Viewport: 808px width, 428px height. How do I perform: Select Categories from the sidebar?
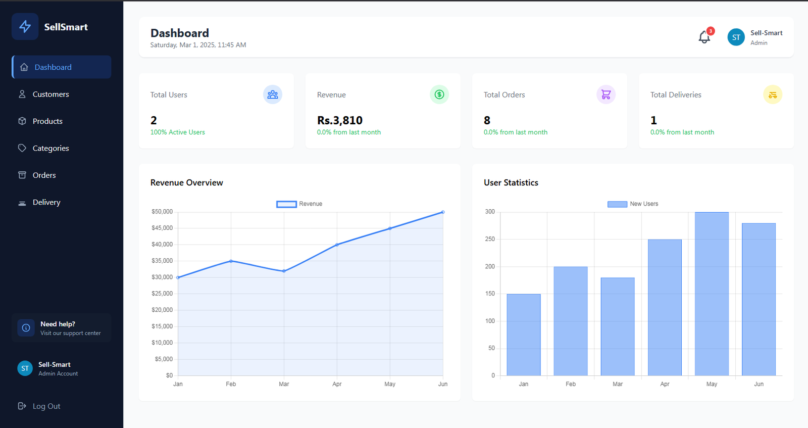[50, 149]
